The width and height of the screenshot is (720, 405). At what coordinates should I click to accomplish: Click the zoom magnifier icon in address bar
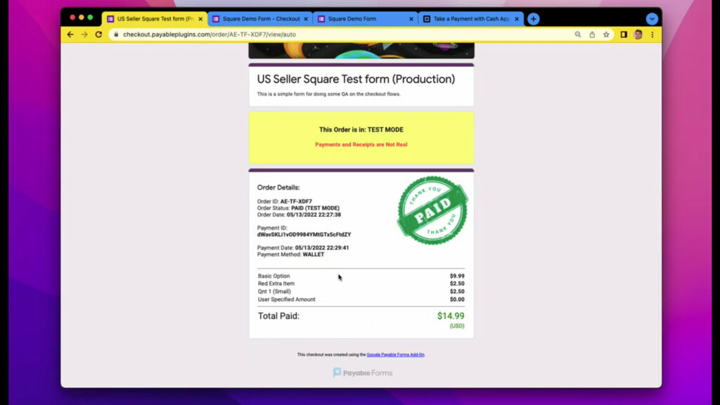click(578, 34)
